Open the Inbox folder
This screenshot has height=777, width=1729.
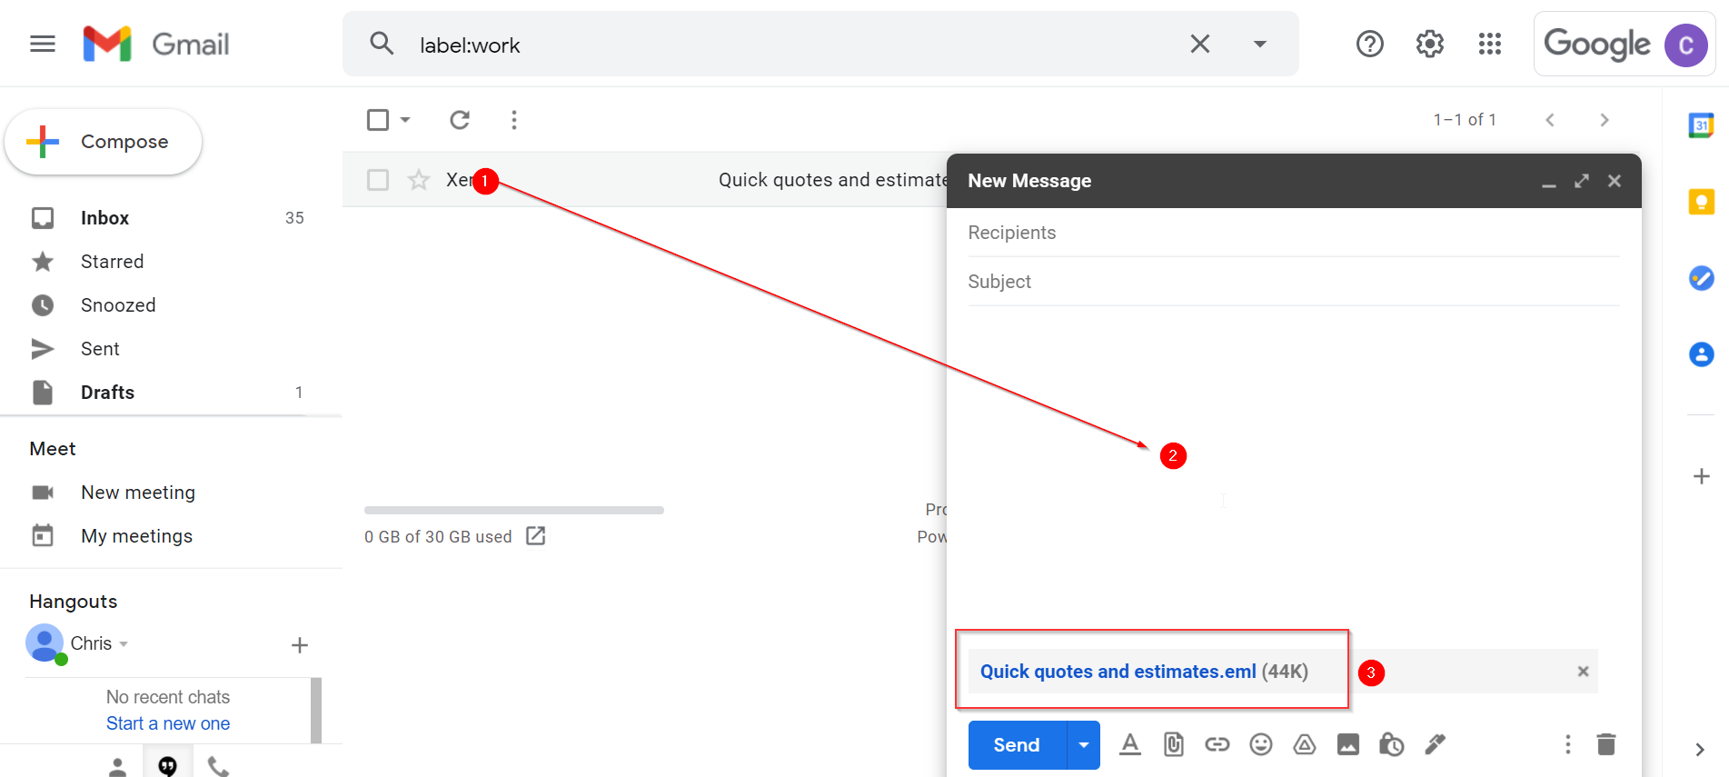pos(104,218)
